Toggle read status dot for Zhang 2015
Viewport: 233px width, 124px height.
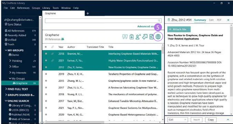pyautogui.click(x=46, y=81)
